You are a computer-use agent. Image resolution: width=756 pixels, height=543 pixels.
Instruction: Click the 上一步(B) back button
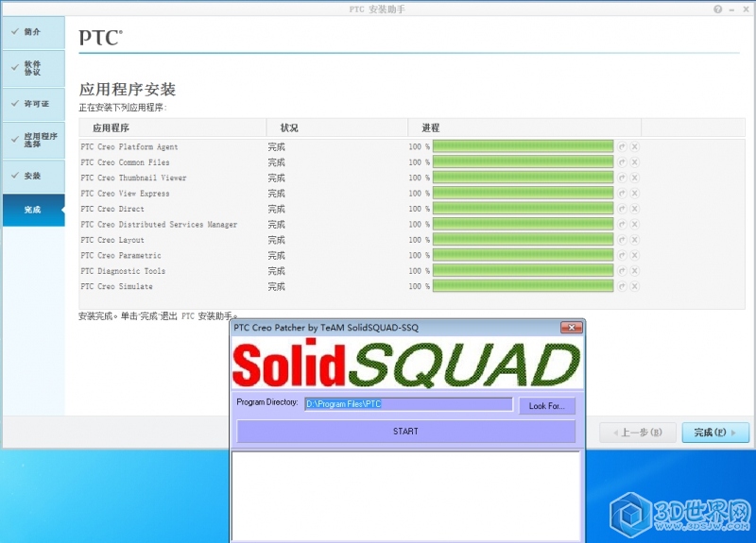(637, 433)
